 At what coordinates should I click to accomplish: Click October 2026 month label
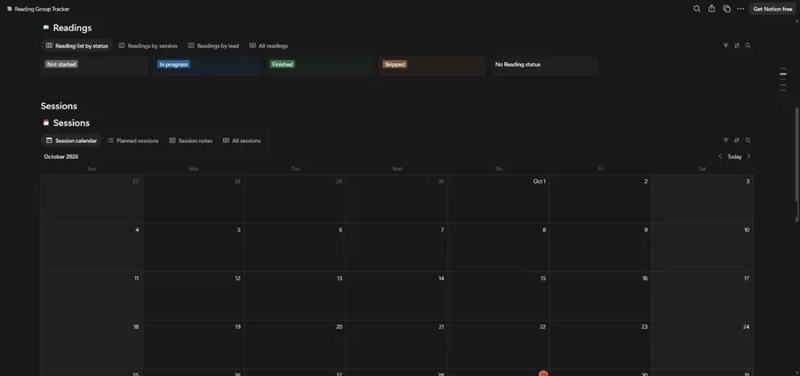pos(61,156)
